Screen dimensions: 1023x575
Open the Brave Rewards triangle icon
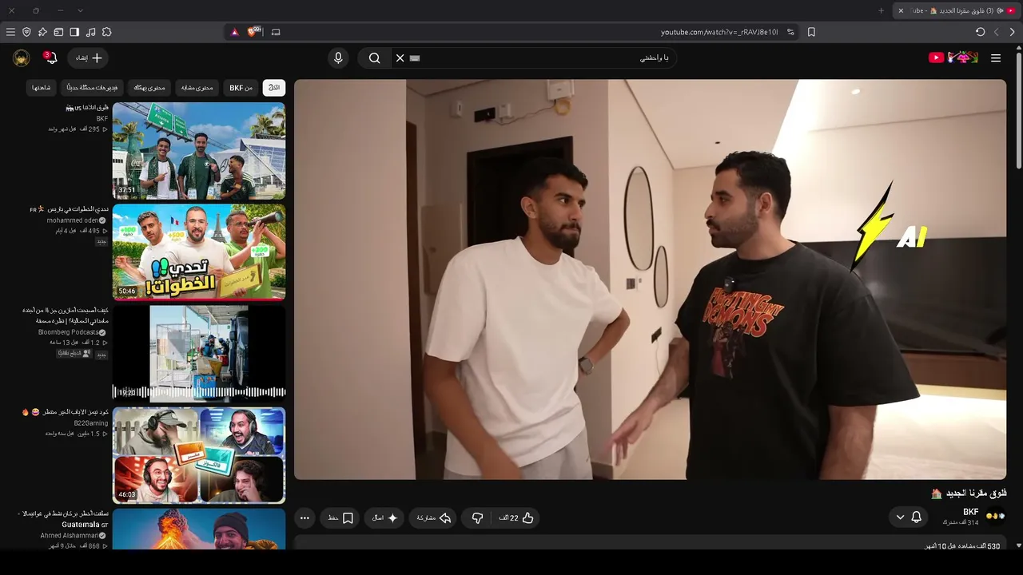234,32
